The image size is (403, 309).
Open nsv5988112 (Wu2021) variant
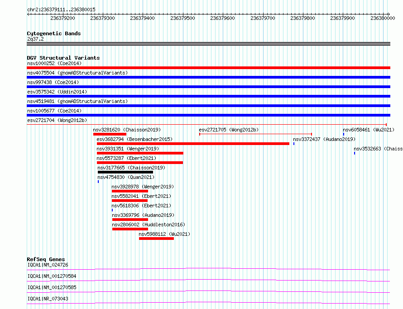tap(164, 234)
